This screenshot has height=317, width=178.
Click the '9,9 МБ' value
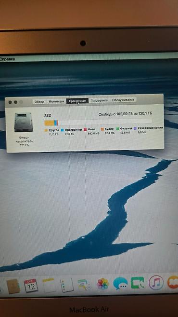pyautogui.click(x=142, y=132)
